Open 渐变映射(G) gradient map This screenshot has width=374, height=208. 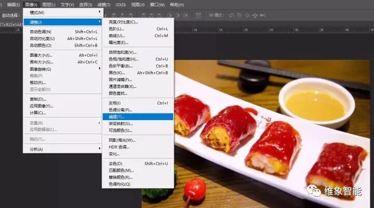138,123
